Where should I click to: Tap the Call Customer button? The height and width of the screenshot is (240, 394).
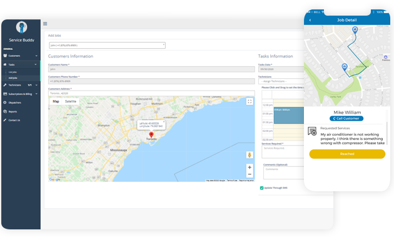coord(346,119)
